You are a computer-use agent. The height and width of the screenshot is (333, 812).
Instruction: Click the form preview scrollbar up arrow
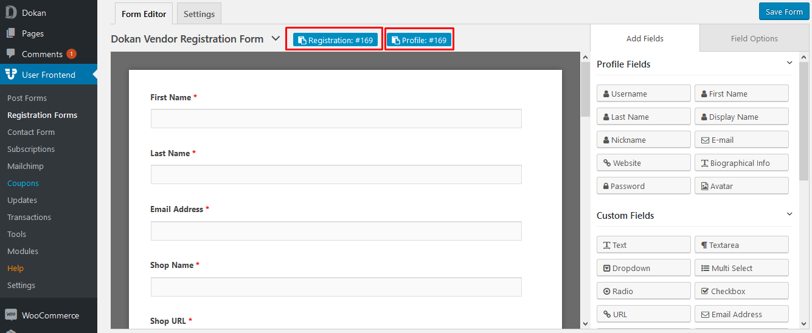tap(585, 57)
